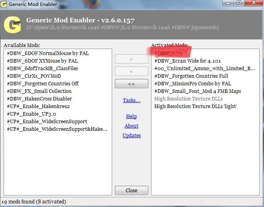264x207 pixels.
Task: Open the Tasks... link
Action: click(x=132, y=100)
